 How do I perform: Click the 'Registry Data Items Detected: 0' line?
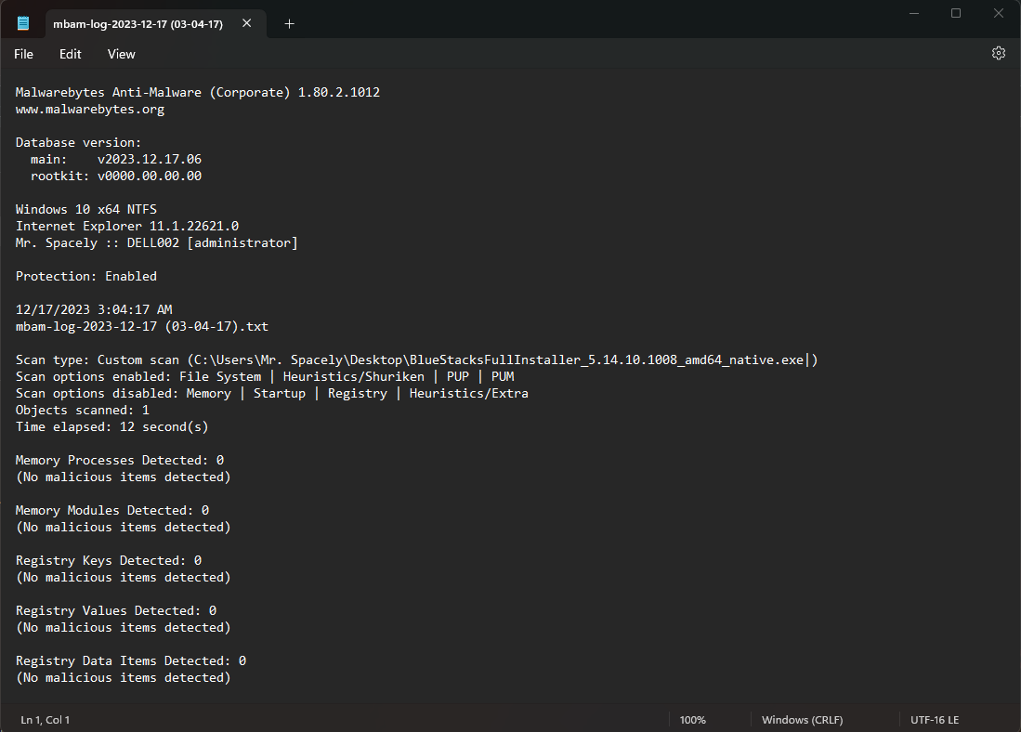coord(131,661)
